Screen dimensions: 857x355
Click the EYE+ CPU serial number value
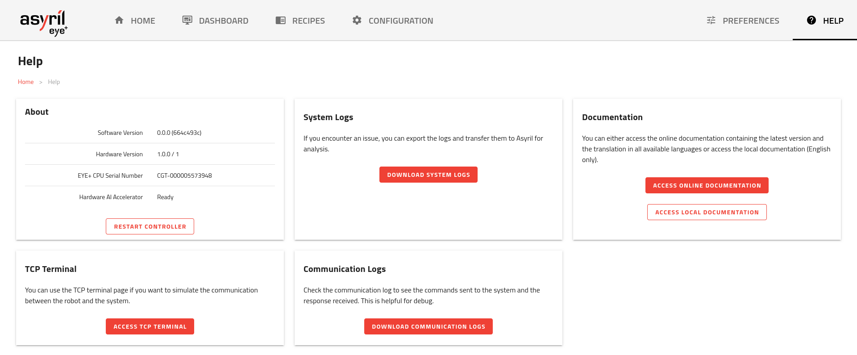click(184, 175)
